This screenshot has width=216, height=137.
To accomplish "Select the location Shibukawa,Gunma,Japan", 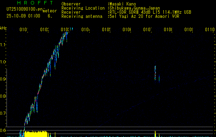I will 135,8.
